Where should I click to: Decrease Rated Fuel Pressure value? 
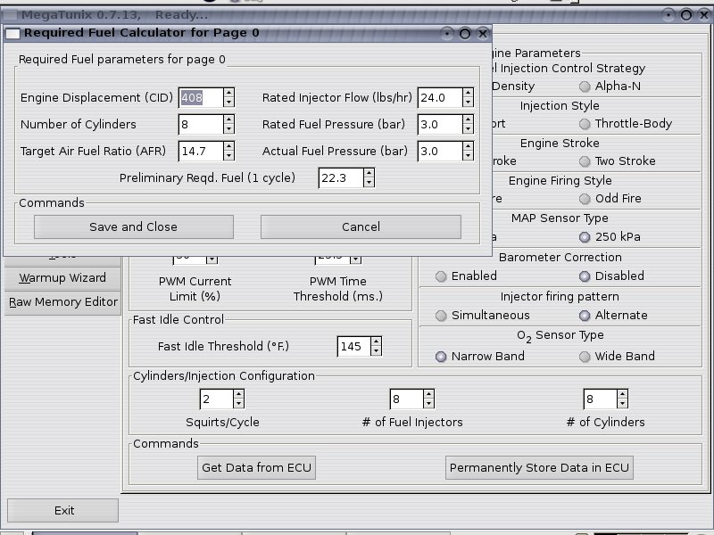coord(468,129)
